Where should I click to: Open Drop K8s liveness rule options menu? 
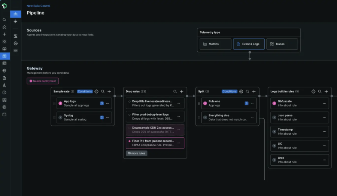(179, 103)
